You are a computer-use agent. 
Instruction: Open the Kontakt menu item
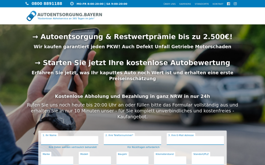pyautogui.click(x=218, y=4)
